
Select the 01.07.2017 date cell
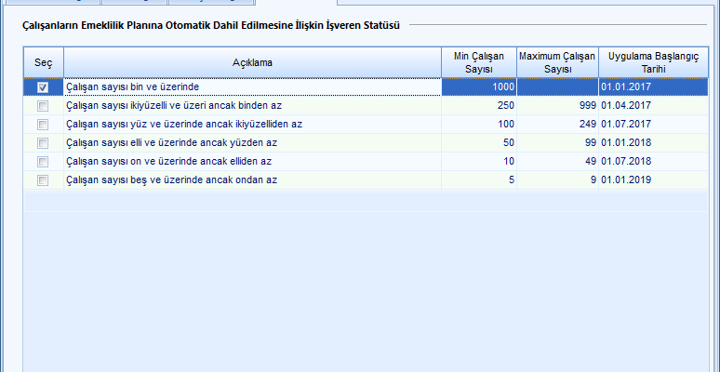[652, 125]
